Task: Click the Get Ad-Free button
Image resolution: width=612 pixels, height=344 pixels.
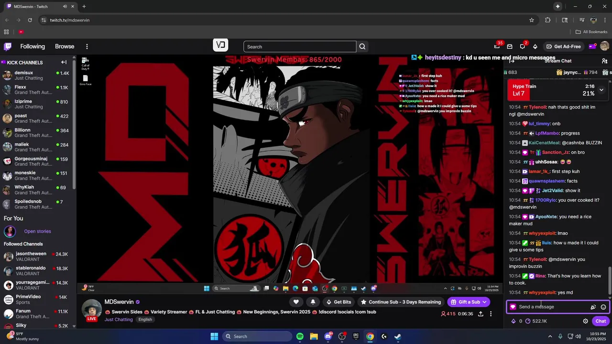Action: pyautogui.click(x=564, y=46)
